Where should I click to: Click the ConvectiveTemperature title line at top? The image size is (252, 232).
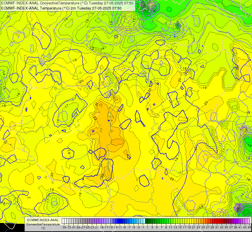coord(67,3)
